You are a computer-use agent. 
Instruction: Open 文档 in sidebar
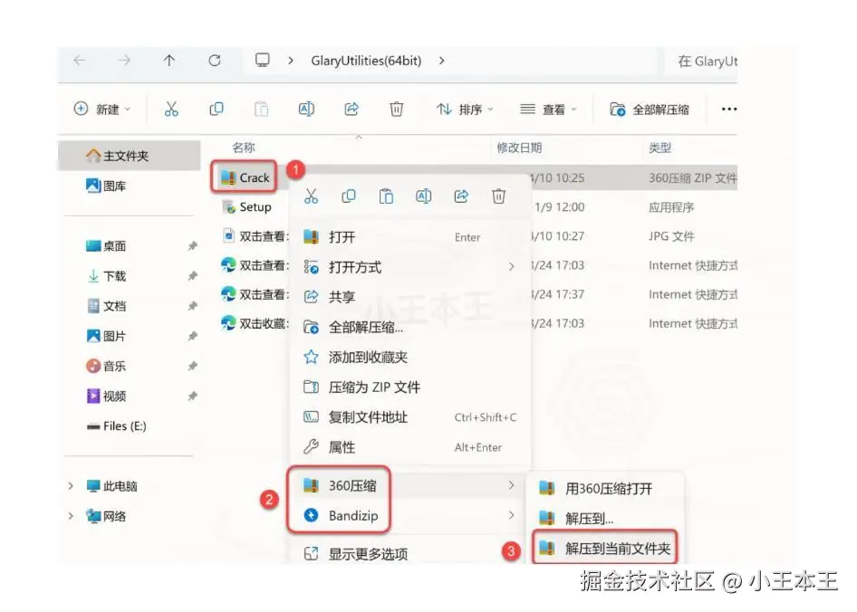[106, 306]
